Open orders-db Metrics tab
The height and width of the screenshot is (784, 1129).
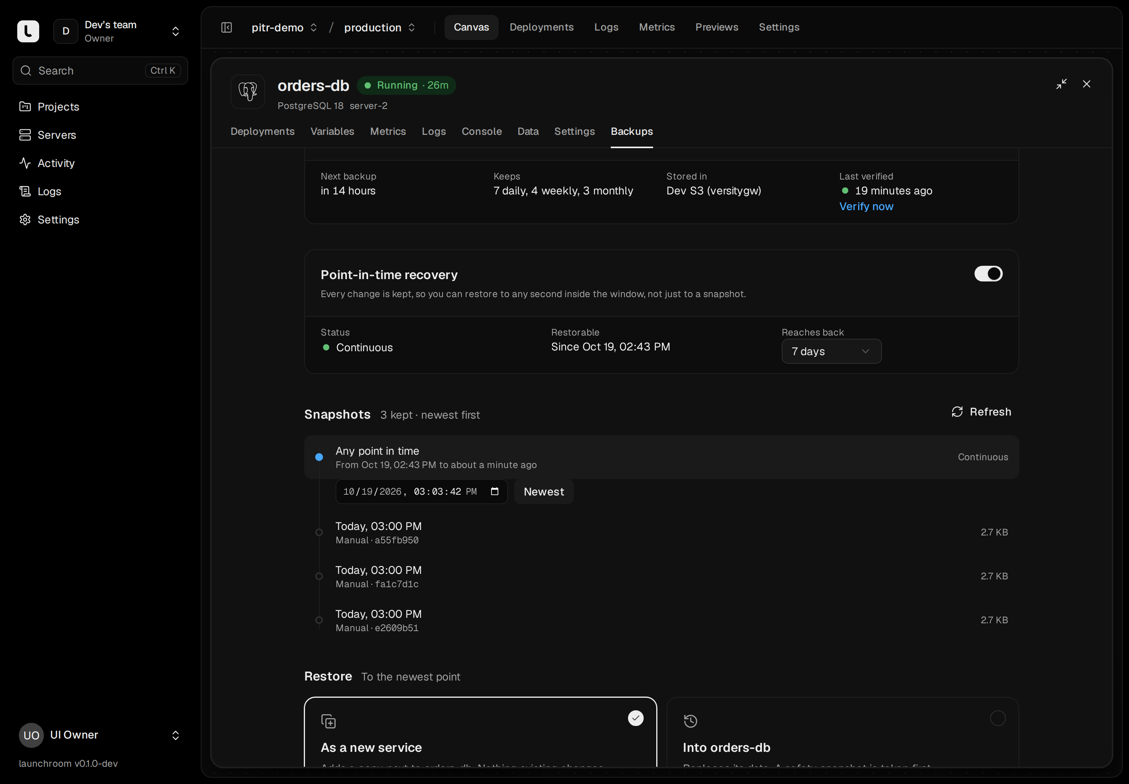tap(388, 131)
